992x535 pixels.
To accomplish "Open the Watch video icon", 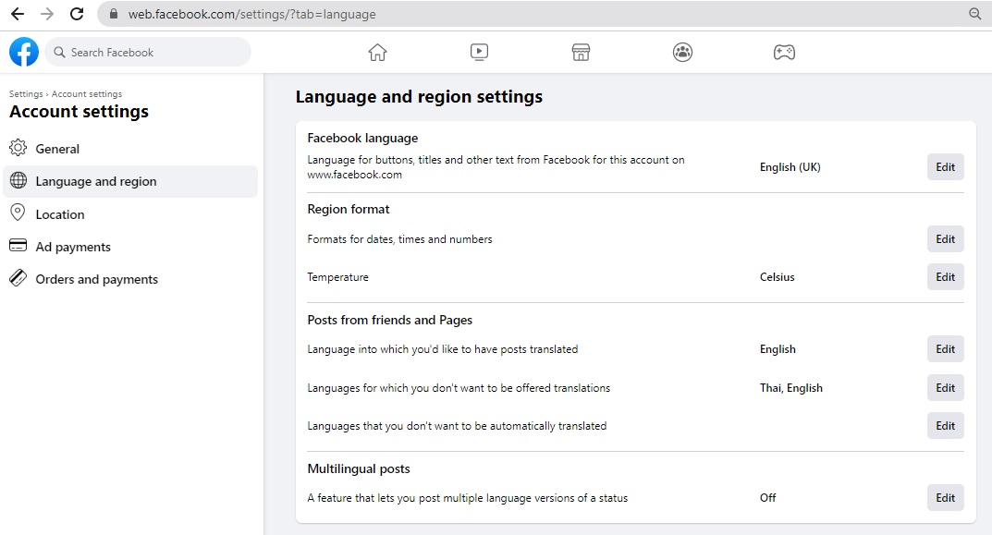I will coord(479,53).
